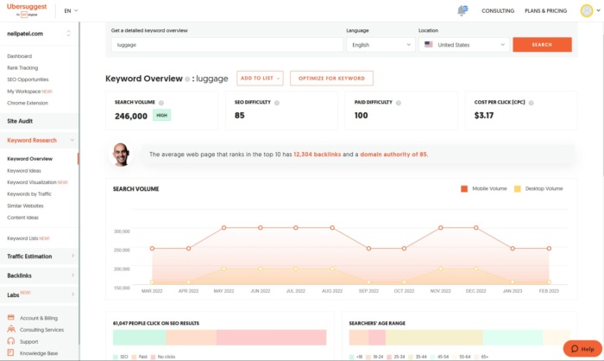Click the Paid Difficulty info icon
Image resolution: width=604 pixels, height=361 pixels.
click(399, 103)
